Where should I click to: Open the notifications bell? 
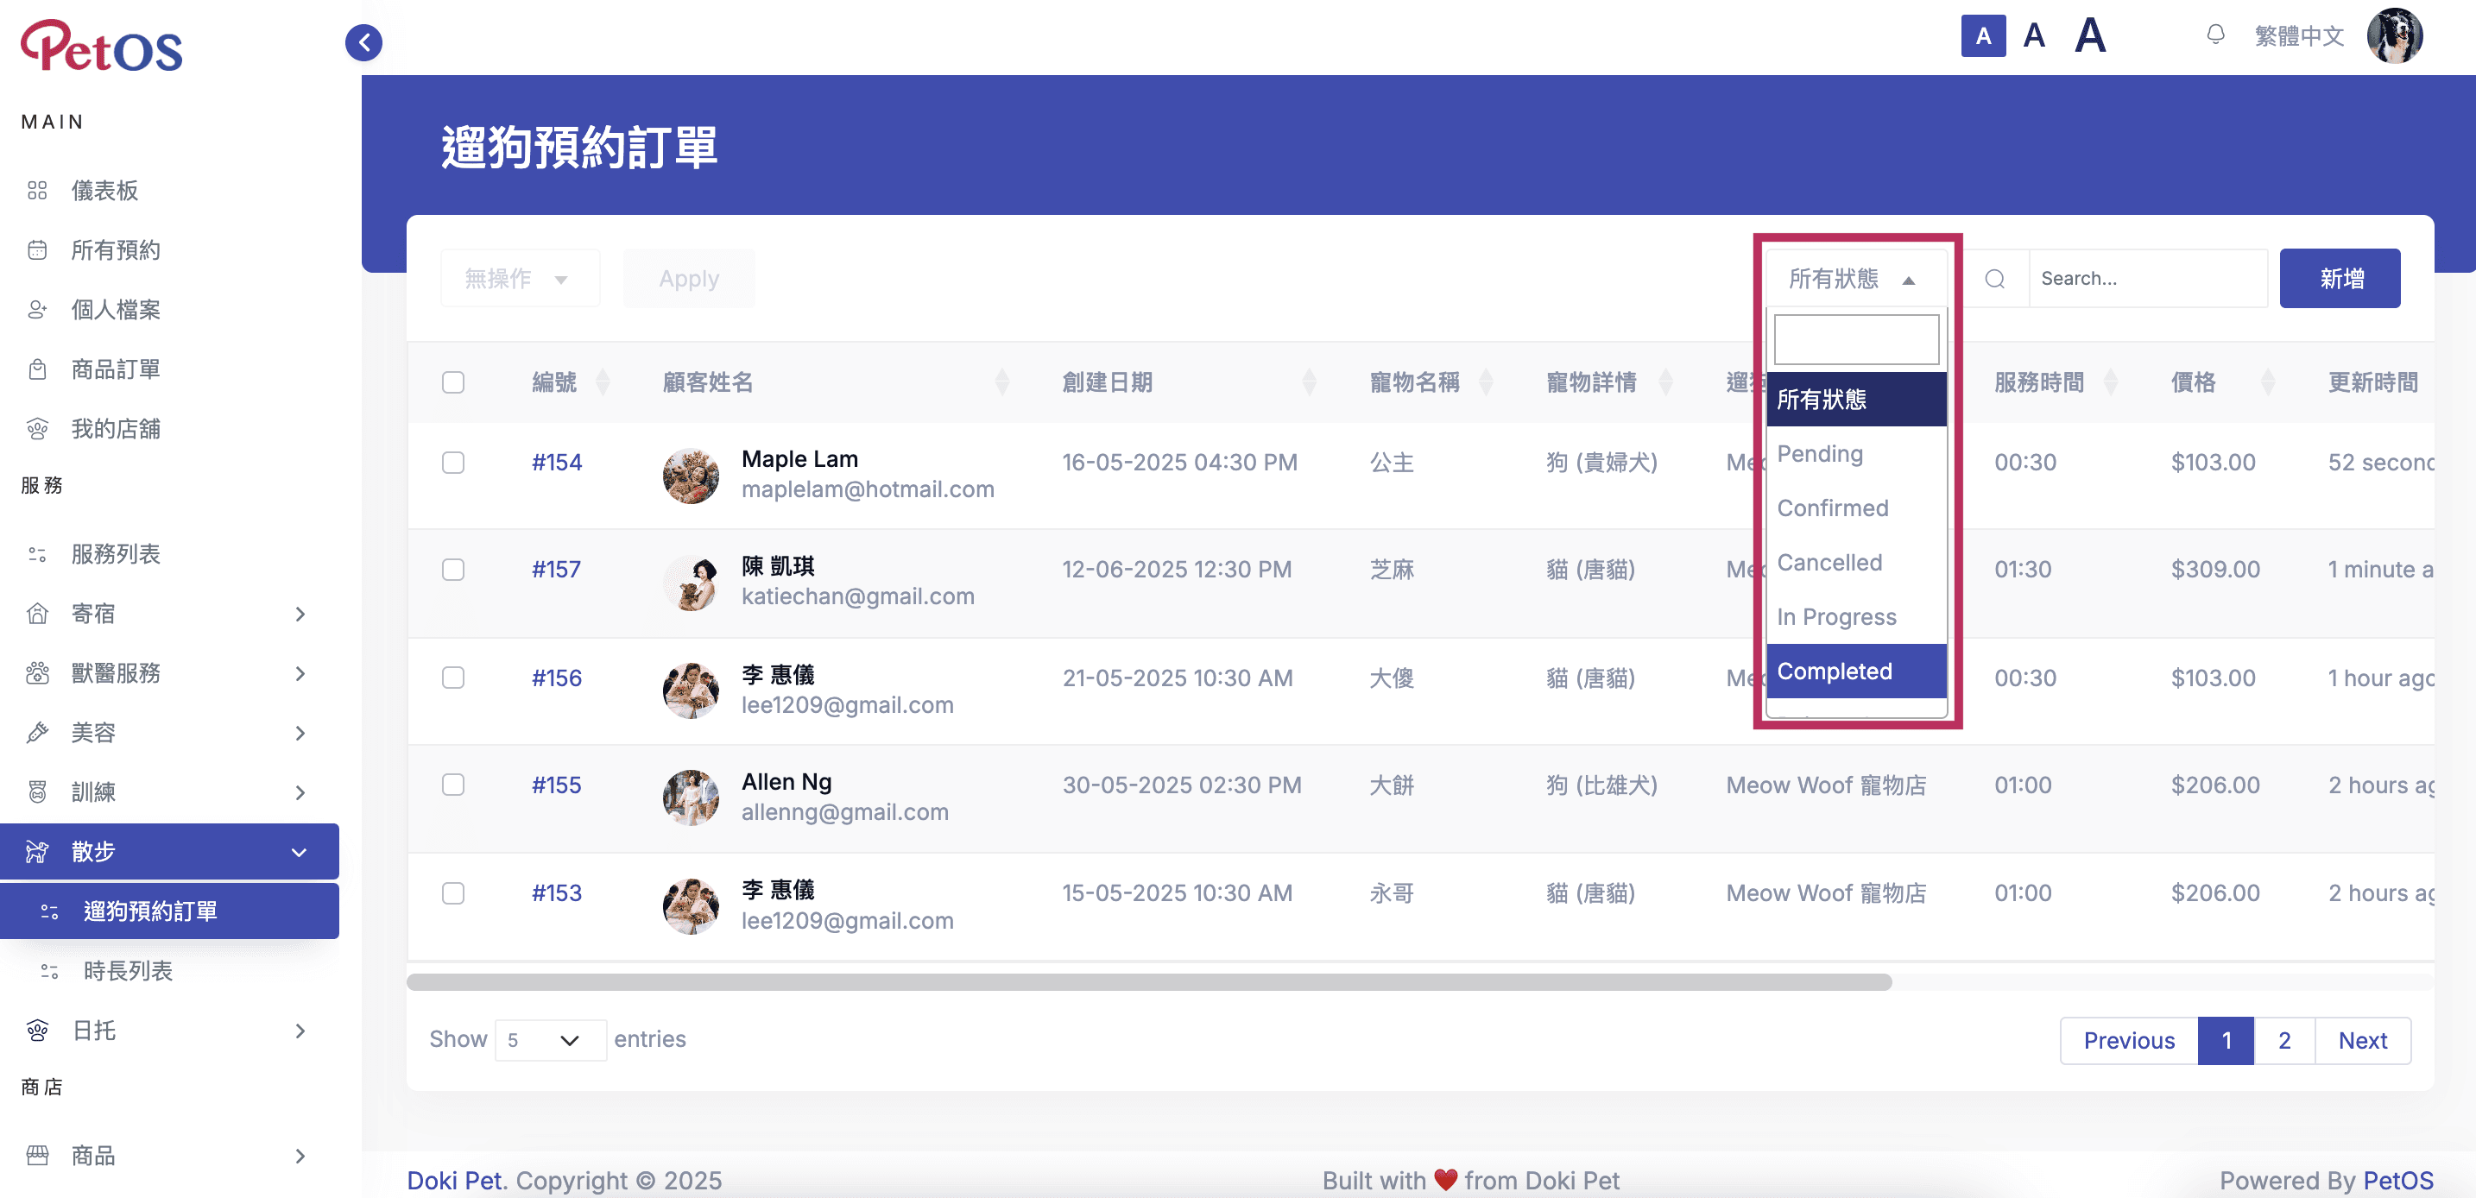coord(2214,35)
